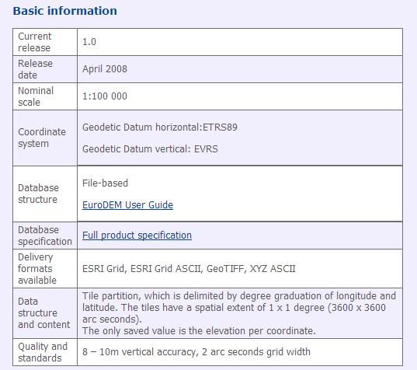Click the Geodetic Datum horizontal ETRS89 text
Screen dimensions: 417x370
pos(160,127)
